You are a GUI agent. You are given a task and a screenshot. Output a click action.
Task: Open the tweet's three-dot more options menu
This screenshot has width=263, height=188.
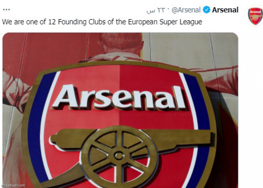click(x=6, y=10)
